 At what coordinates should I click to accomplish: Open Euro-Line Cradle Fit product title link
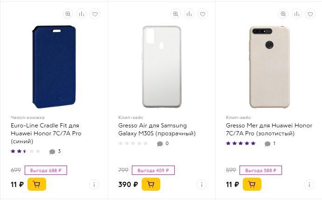click(x=46, y=133)
